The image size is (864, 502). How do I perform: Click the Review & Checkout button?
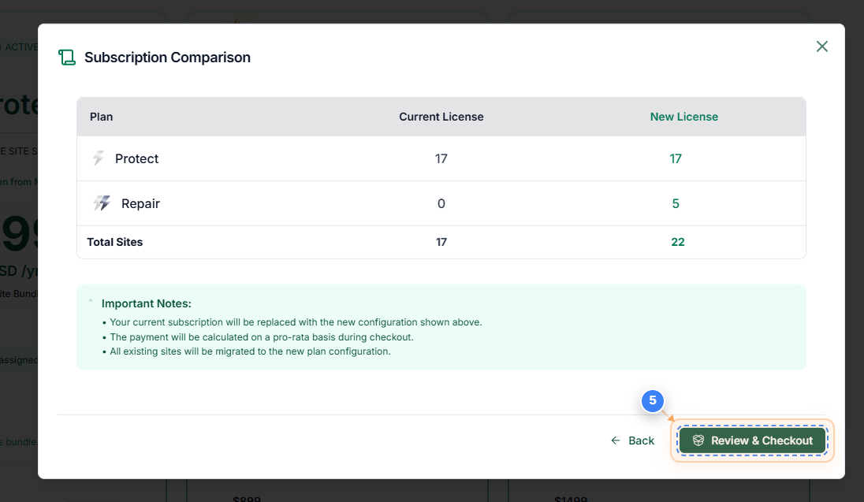(750, 440)
